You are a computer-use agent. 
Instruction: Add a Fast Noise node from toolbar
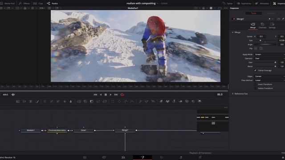point(24,101)
